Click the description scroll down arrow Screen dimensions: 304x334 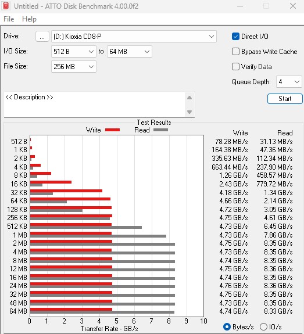[189, 112]
